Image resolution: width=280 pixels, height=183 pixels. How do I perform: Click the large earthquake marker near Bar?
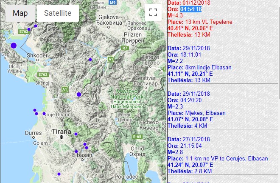[14, 45]
